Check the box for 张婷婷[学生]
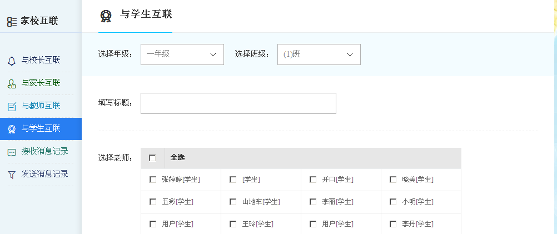 (x=153, y=180)
